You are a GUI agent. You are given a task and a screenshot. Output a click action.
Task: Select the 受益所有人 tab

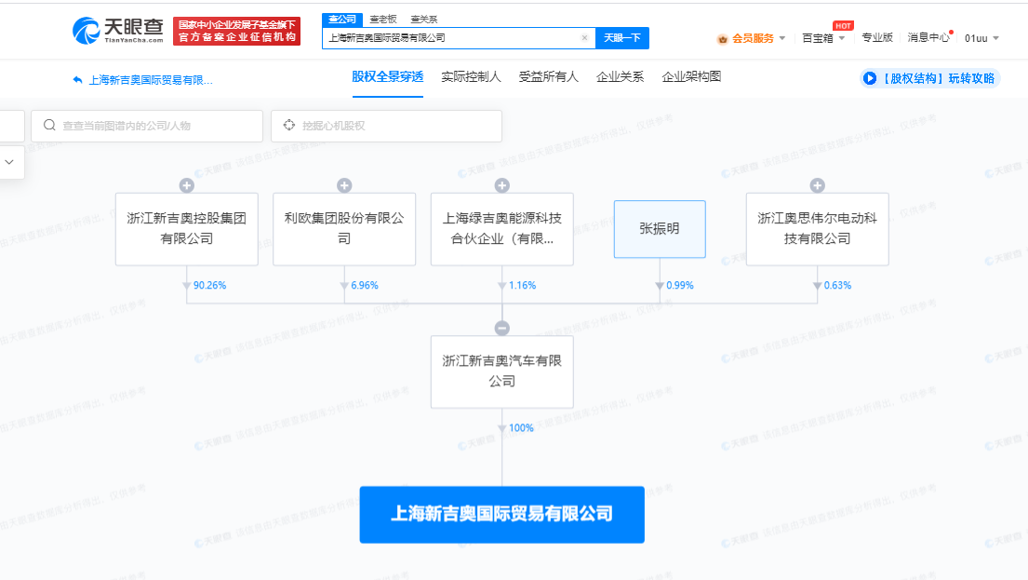[548, 77]
